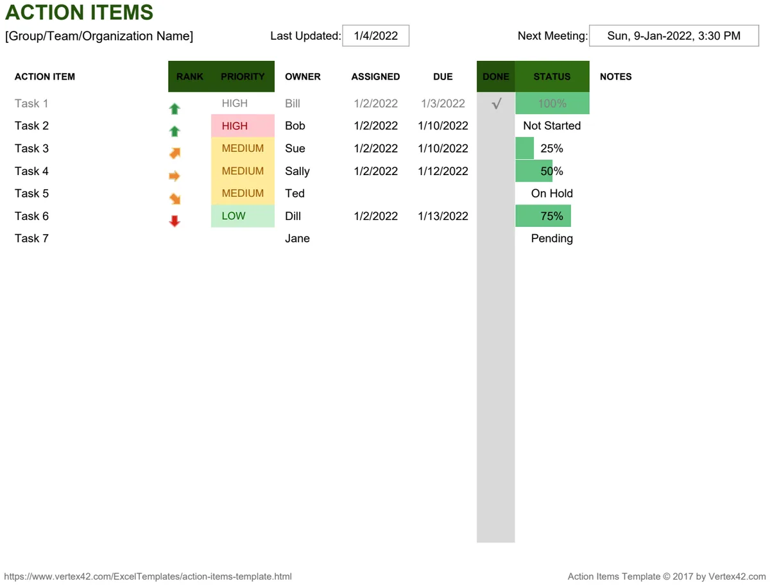770x586 pixels.
Task: Toggle the Done checkmark for Task 1
Action: point(496,104)
